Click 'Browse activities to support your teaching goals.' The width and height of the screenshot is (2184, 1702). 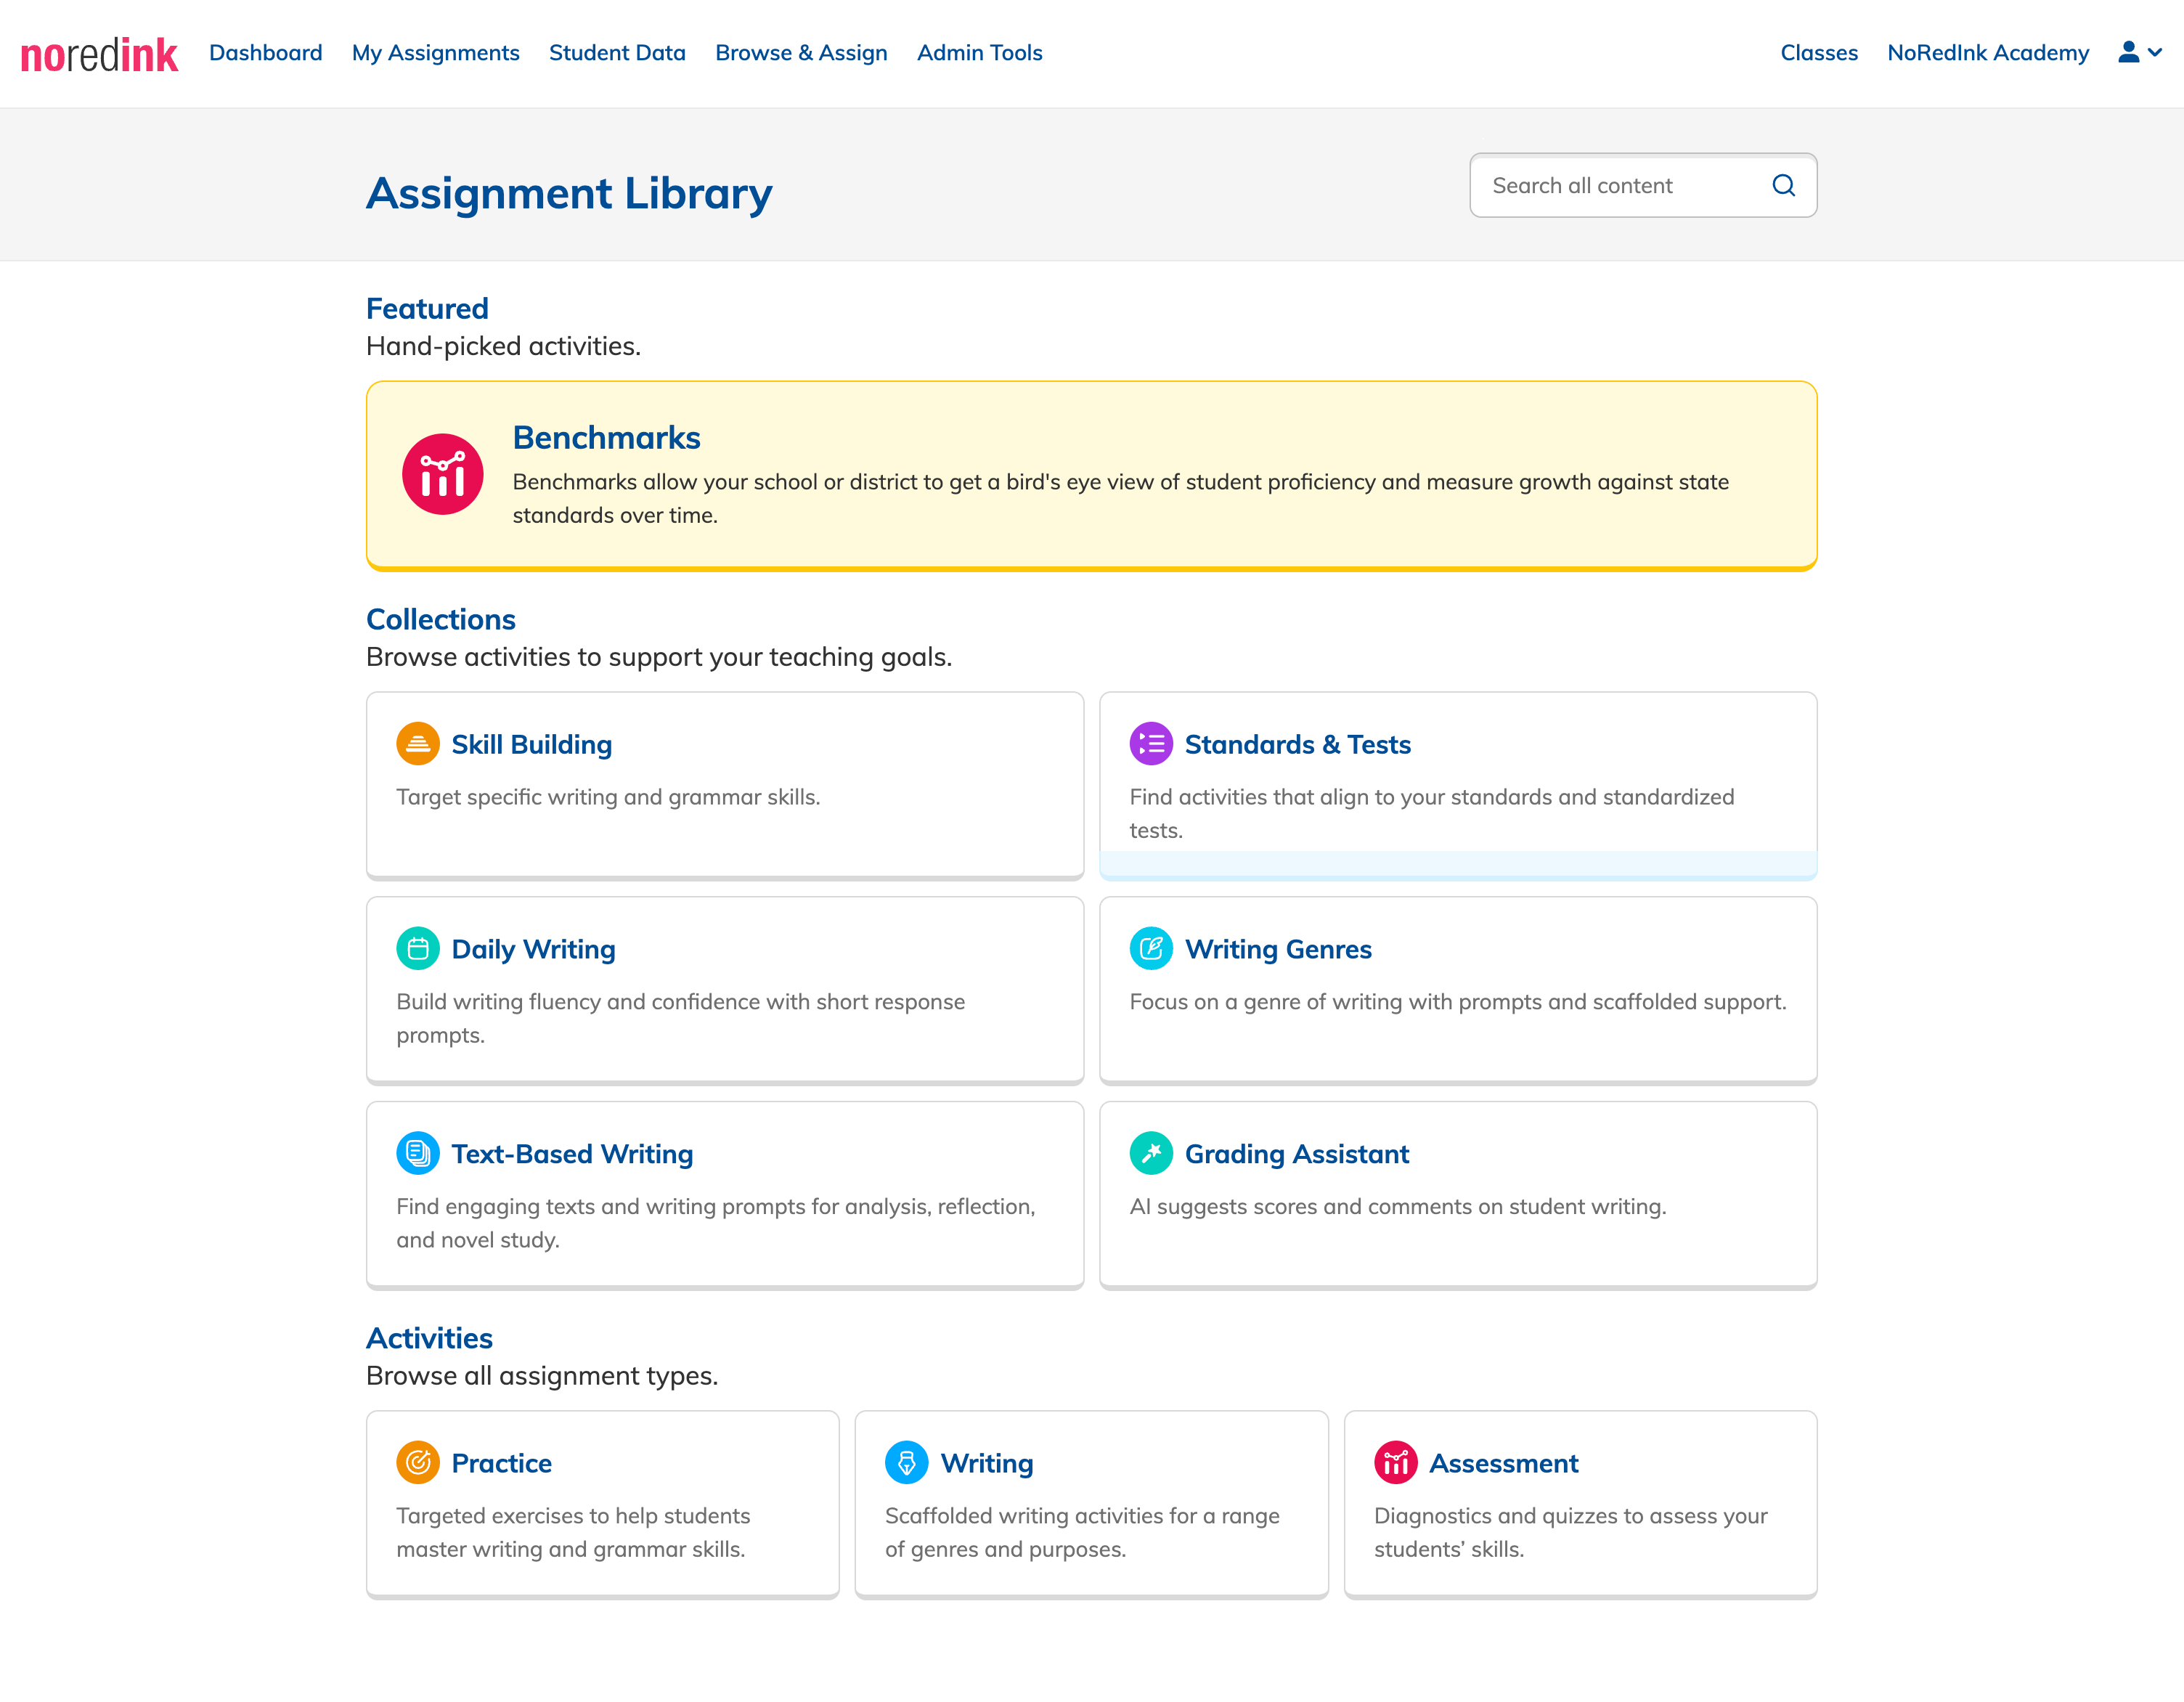(x=659, y=657)
